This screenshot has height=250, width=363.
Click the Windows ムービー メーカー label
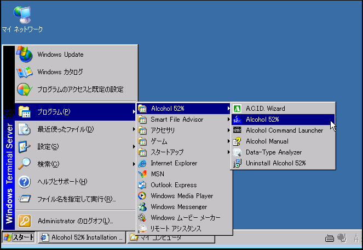186,218
